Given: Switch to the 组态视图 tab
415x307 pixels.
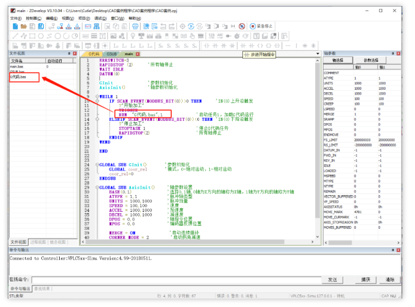Looking at the screenshot, I should pyautogui.click(x=57, y=242).
